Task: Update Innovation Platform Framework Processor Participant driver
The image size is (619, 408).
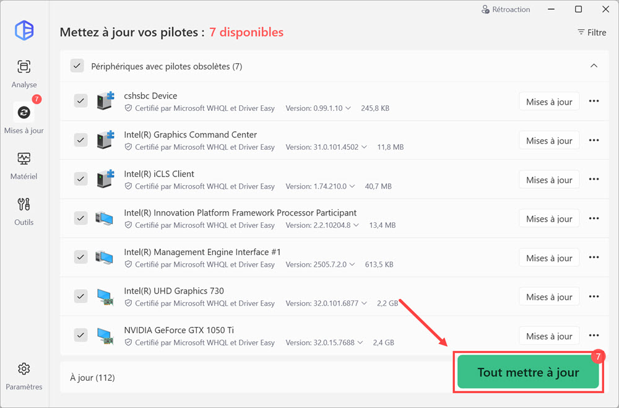Action: (549, 219)
